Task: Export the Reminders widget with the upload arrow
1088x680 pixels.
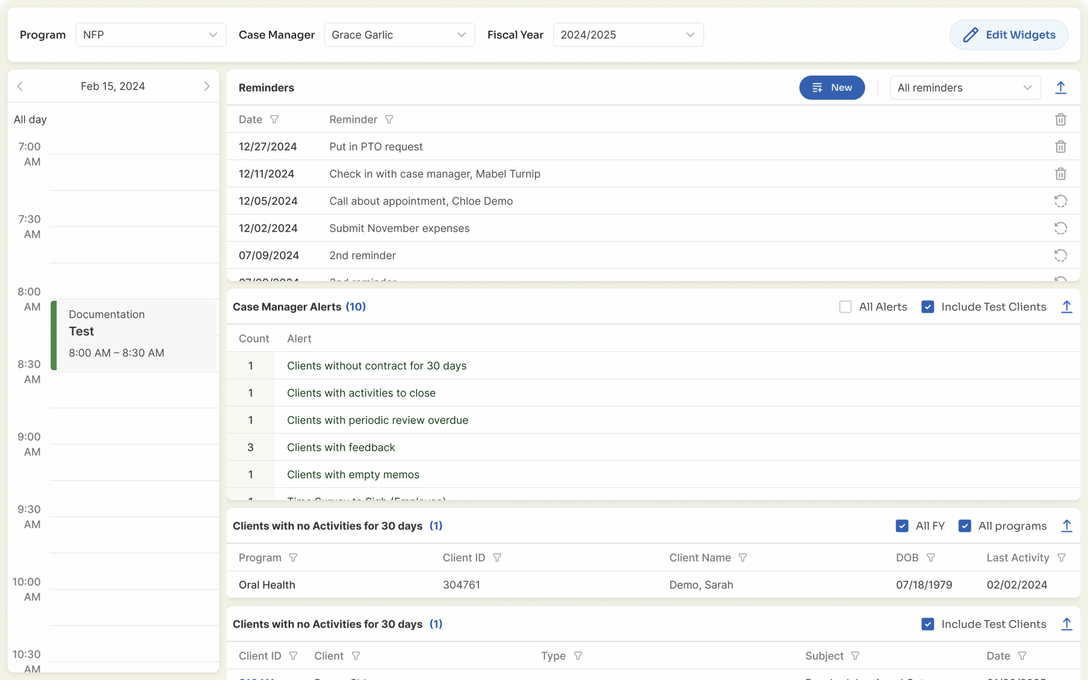Action: [x=1060, y=88]
